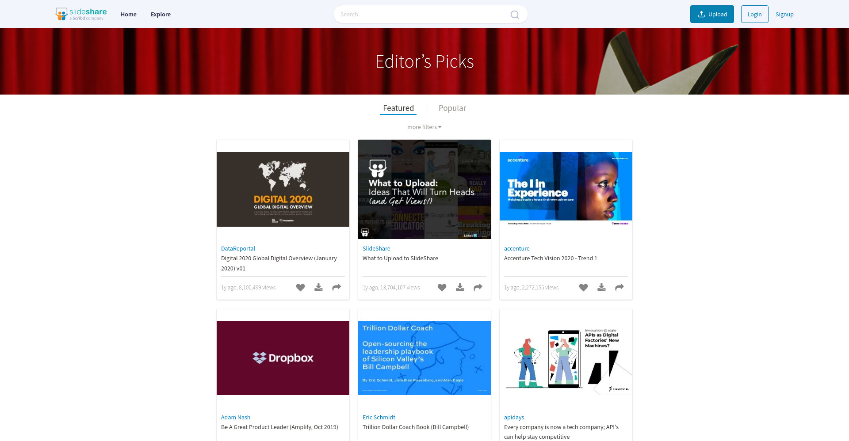Download the Digital 2020 Global Digital Overview slideshow

pos(318,287)
